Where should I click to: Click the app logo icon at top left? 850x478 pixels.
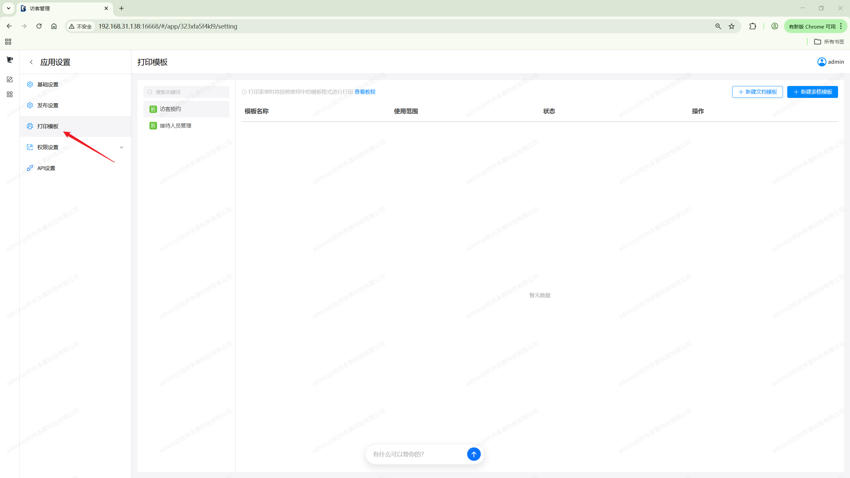[x=10, y=60]
